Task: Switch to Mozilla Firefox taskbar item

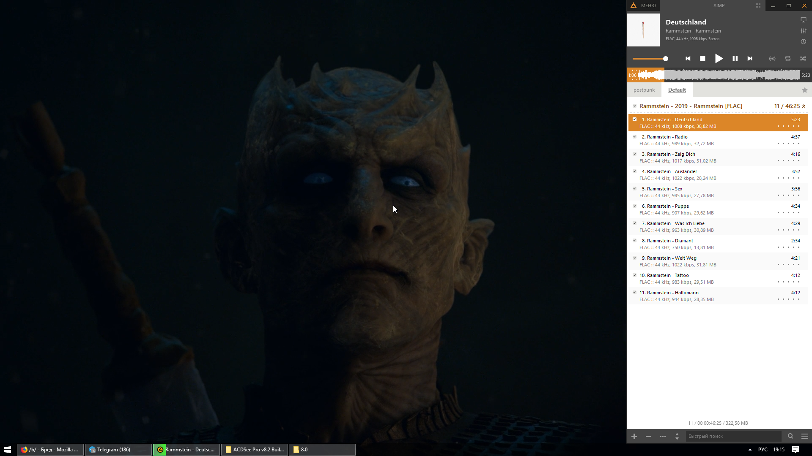Action: [50, 450]
